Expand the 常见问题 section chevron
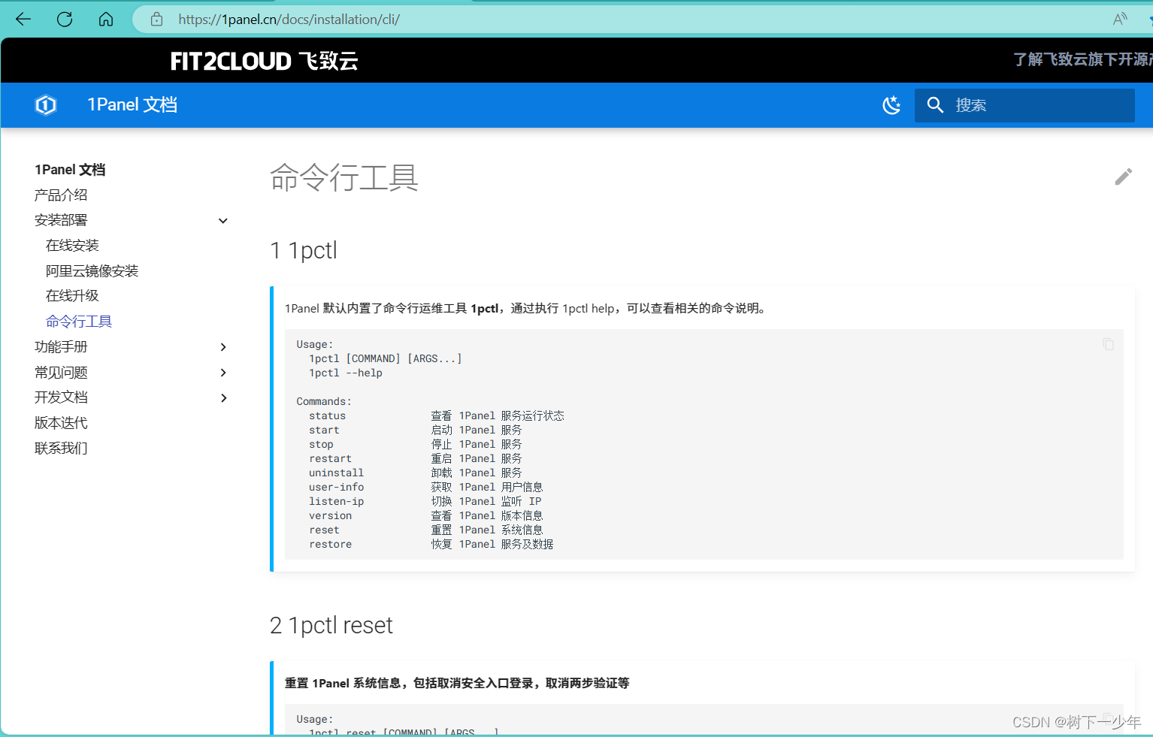 (x=222, y=373)
